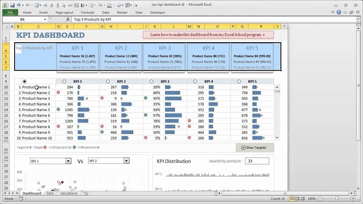
Task: Click the zoom in plus button
Action: tap(353, 199)
